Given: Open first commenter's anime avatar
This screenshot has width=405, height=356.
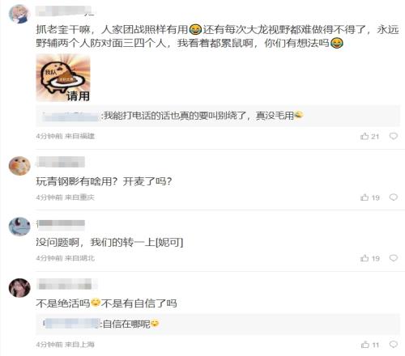Looking at the screenshot, I should point(19,14).
